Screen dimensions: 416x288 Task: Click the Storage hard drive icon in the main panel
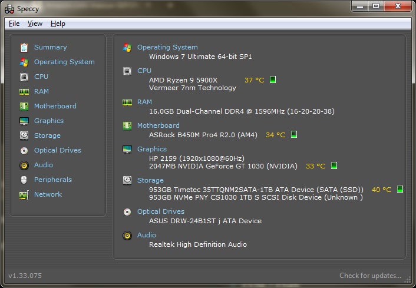click(x=127, y=180)
